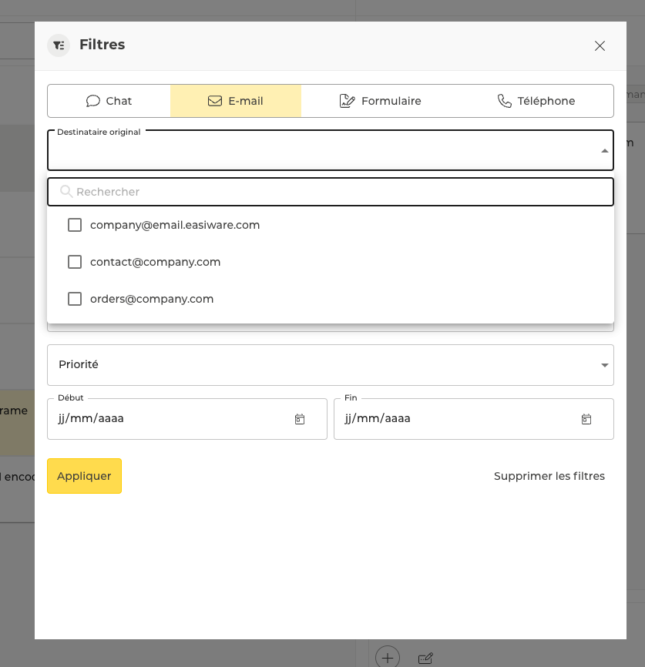Switch to the Téléphone tab

coord(536,101)
